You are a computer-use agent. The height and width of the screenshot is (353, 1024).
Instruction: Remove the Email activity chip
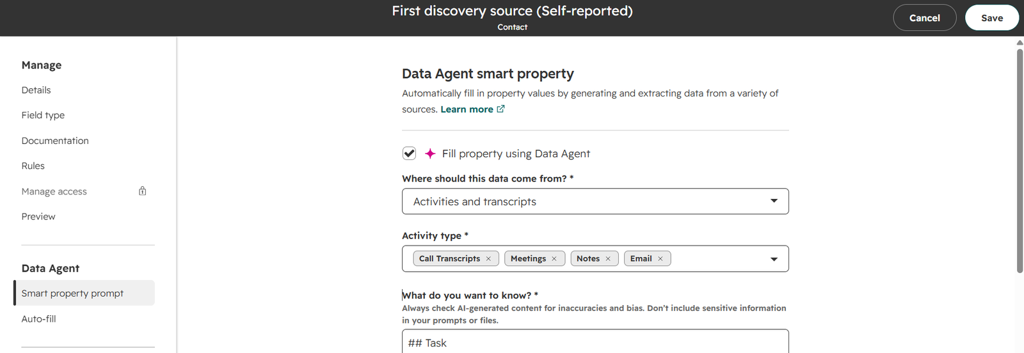pos(660,259)
